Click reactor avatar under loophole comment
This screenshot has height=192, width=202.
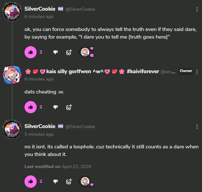(85, 181)
